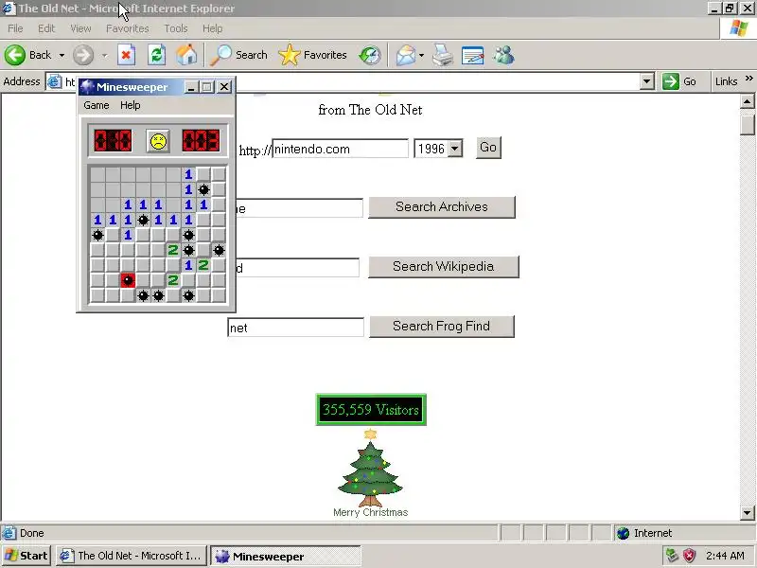
Task: Click the green Go button in Address bar
Action: tap(680, 81)
